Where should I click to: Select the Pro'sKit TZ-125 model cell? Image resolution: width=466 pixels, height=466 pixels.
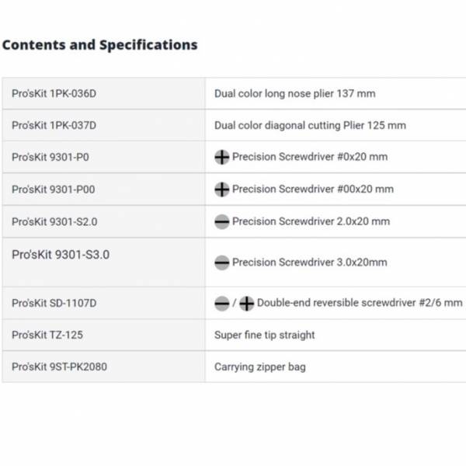(103, 335)
